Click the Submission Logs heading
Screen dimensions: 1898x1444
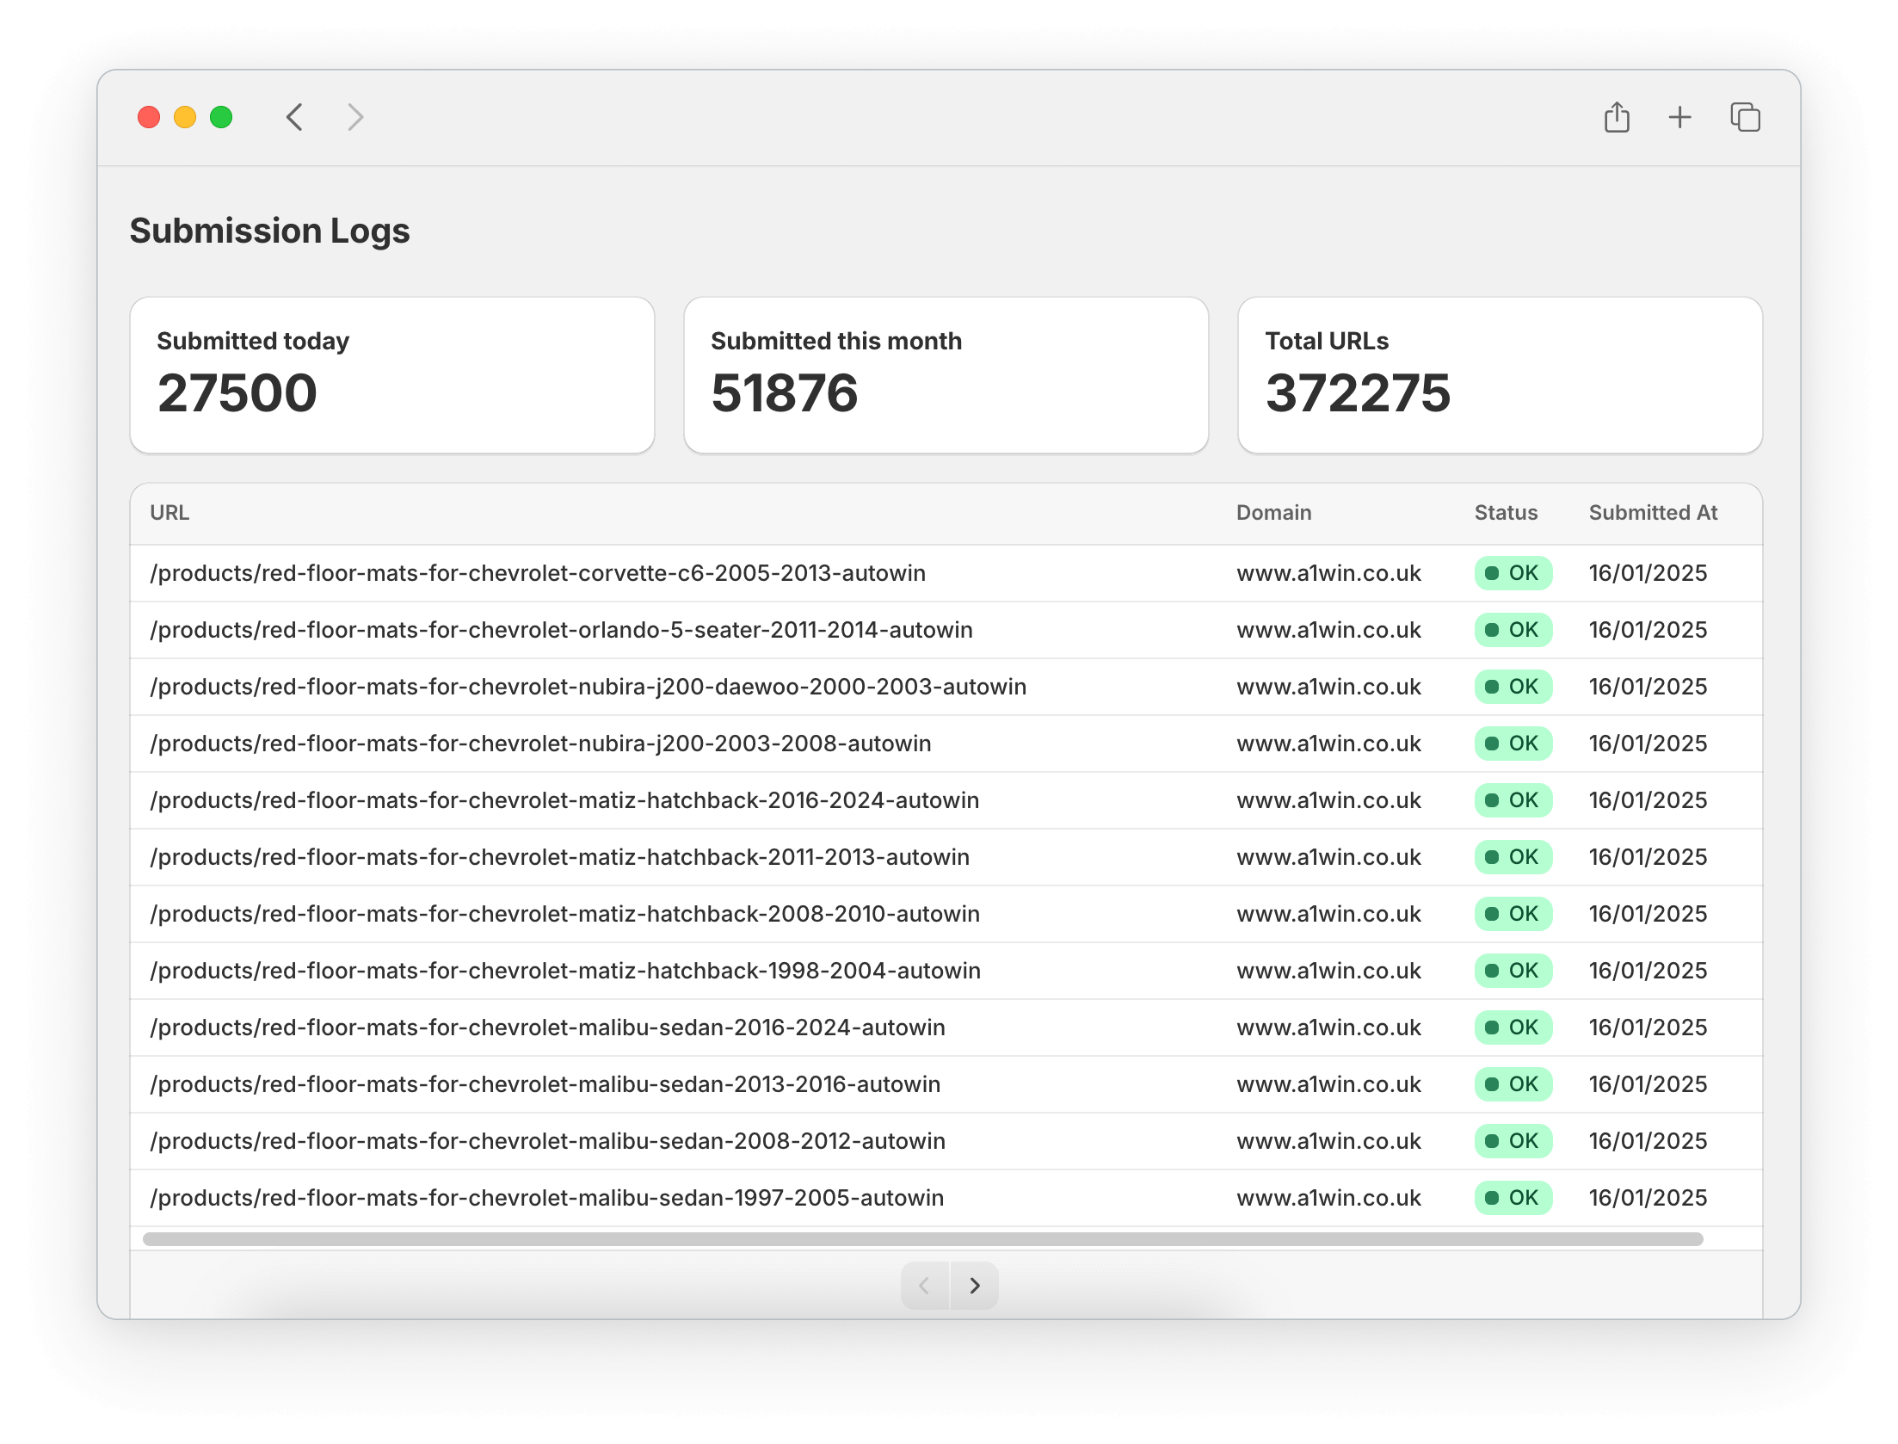coord(269,231)
